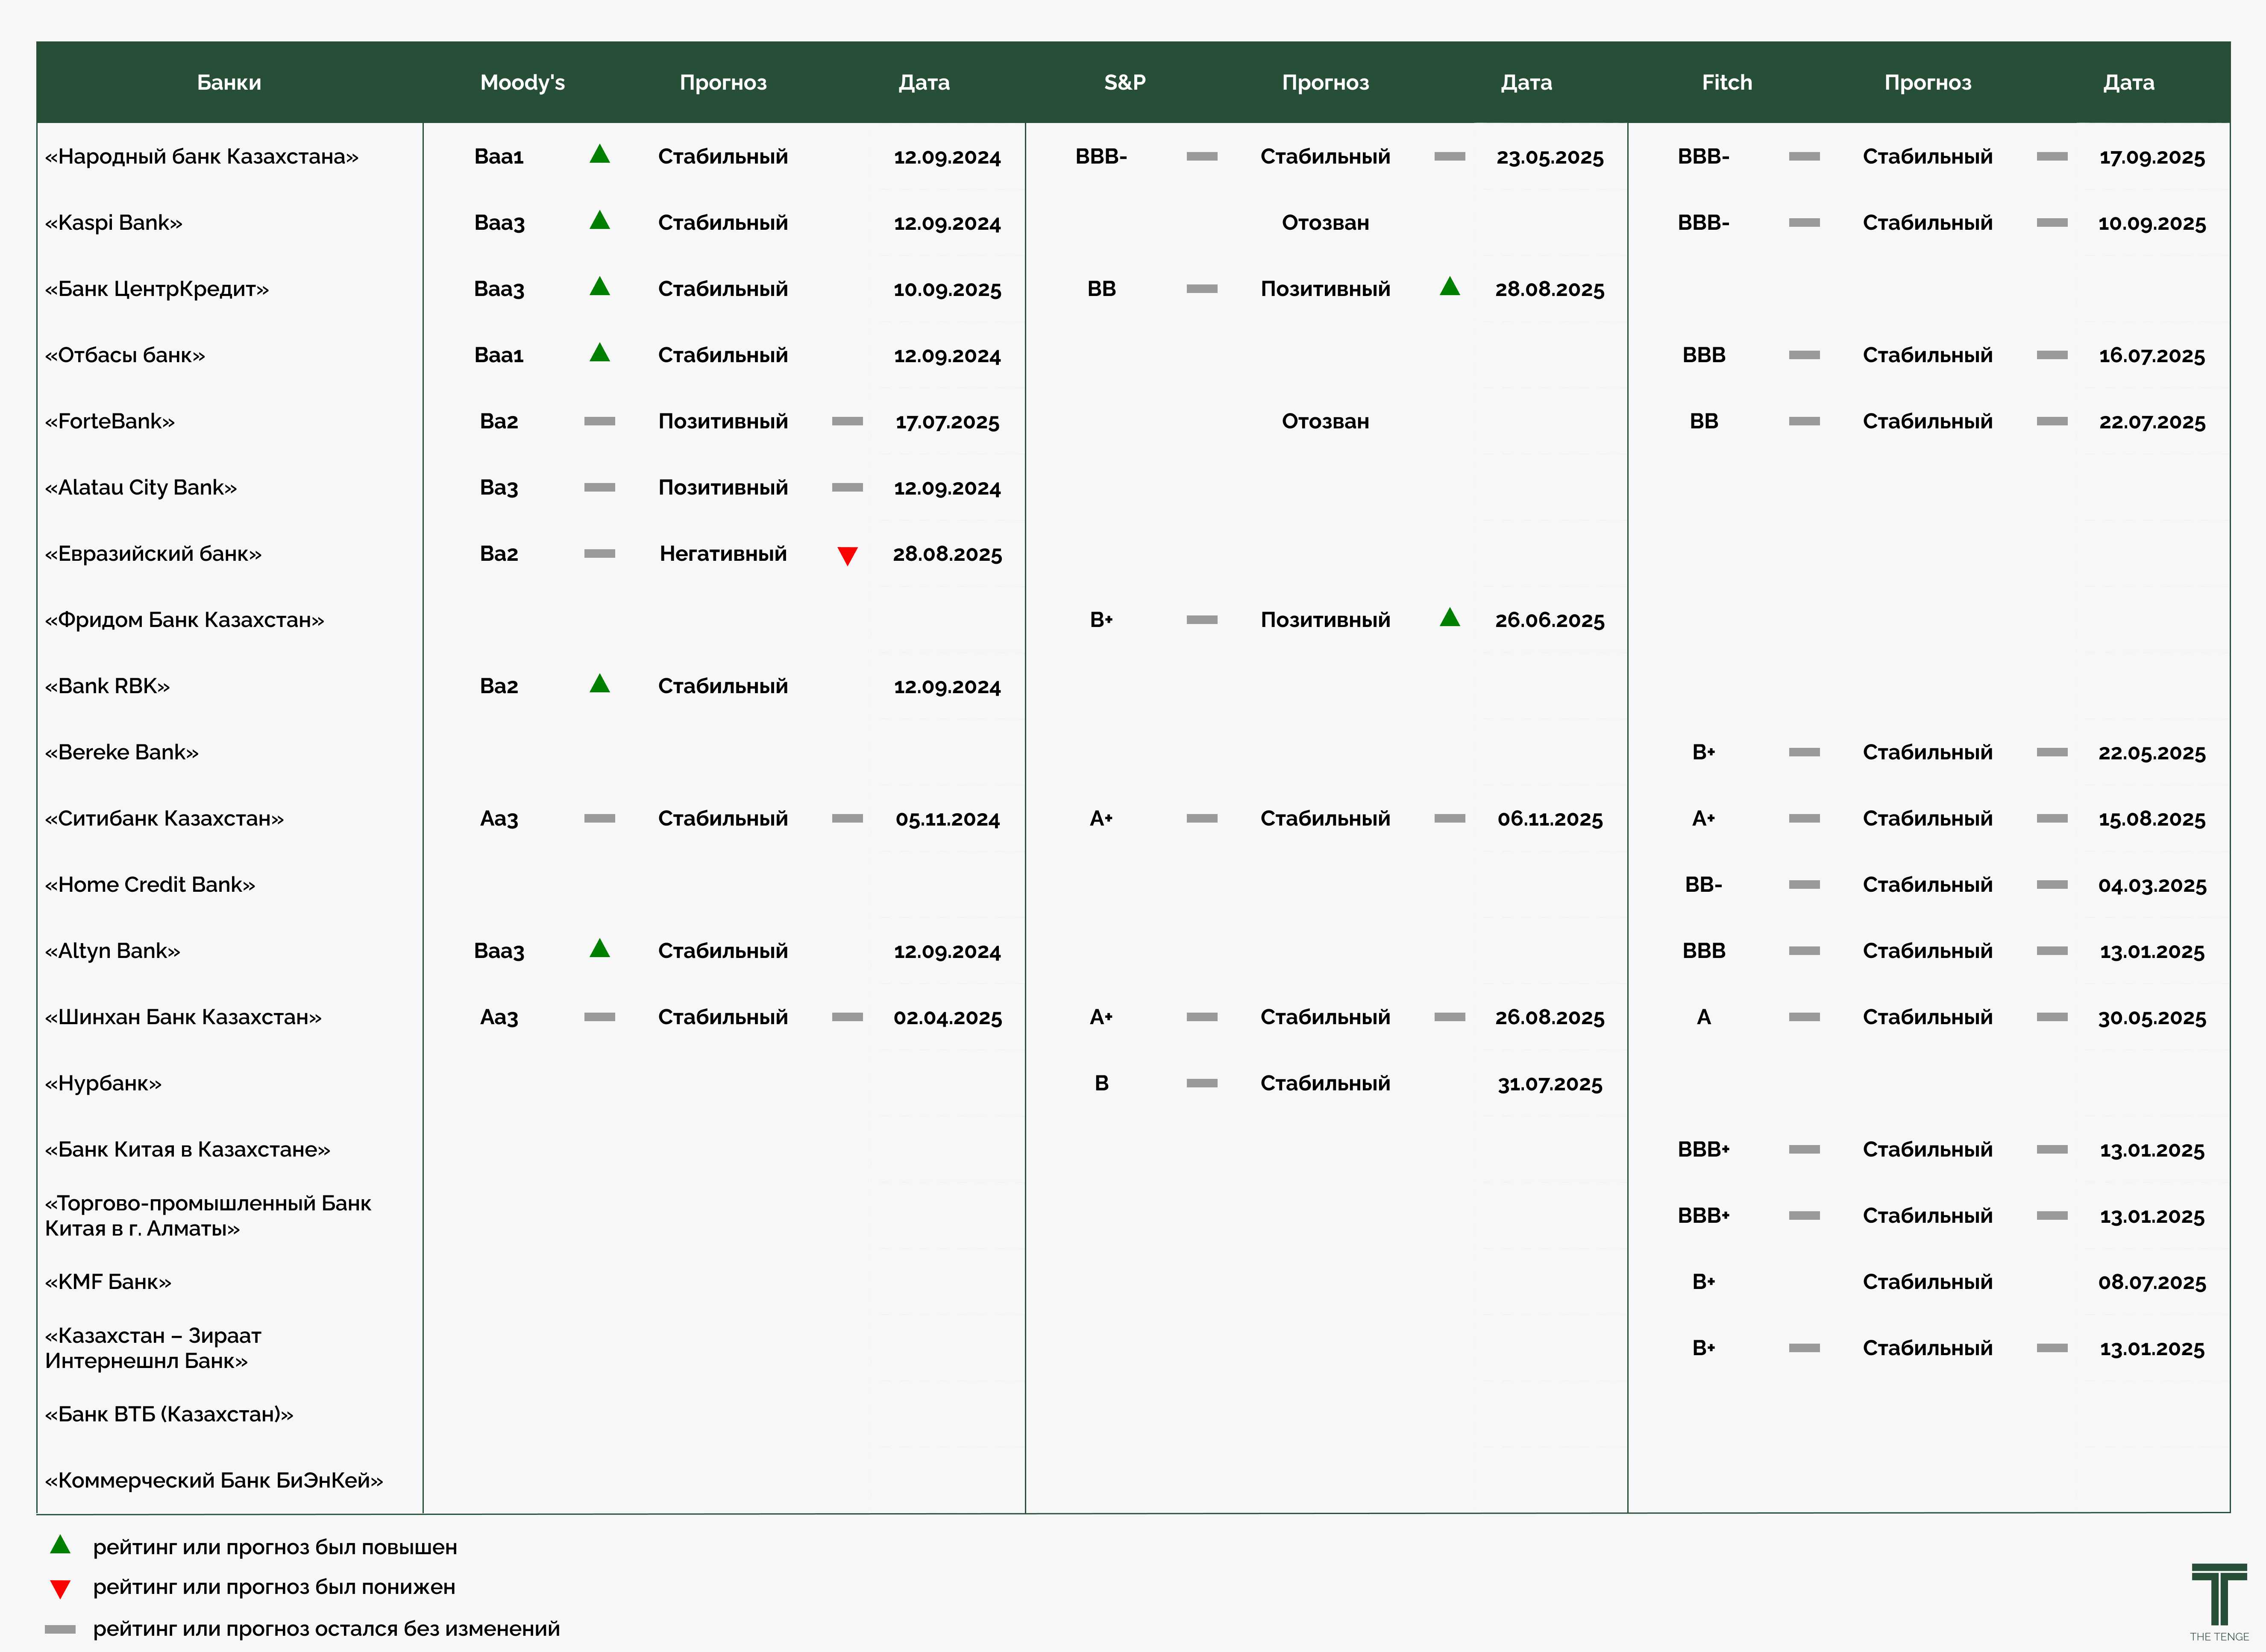Click the «Home Credit Bank» row label
Image resolution: width=2266 pixels, height=1652 pixels.
150,884
